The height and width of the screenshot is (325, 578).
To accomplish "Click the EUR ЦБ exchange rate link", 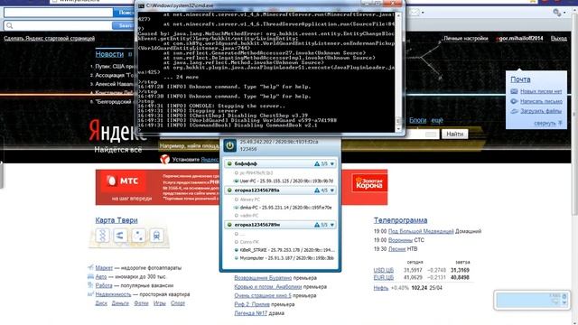I will 383,277.
